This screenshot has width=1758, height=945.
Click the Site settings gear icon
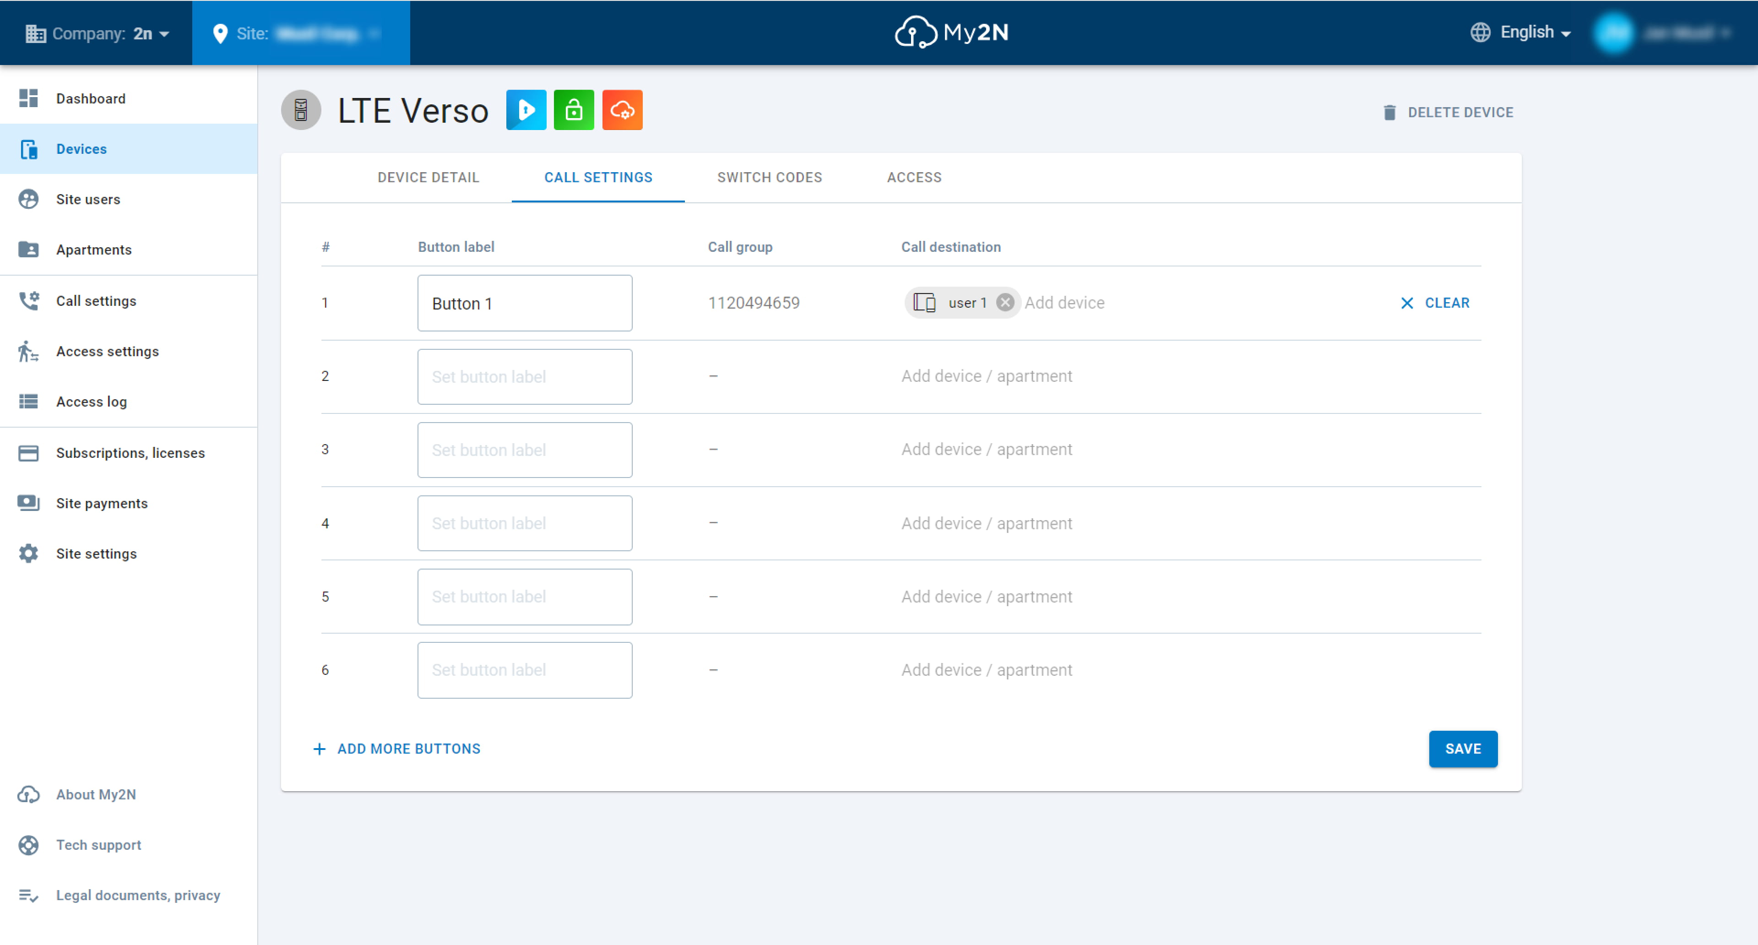click(x=28, y=554)
